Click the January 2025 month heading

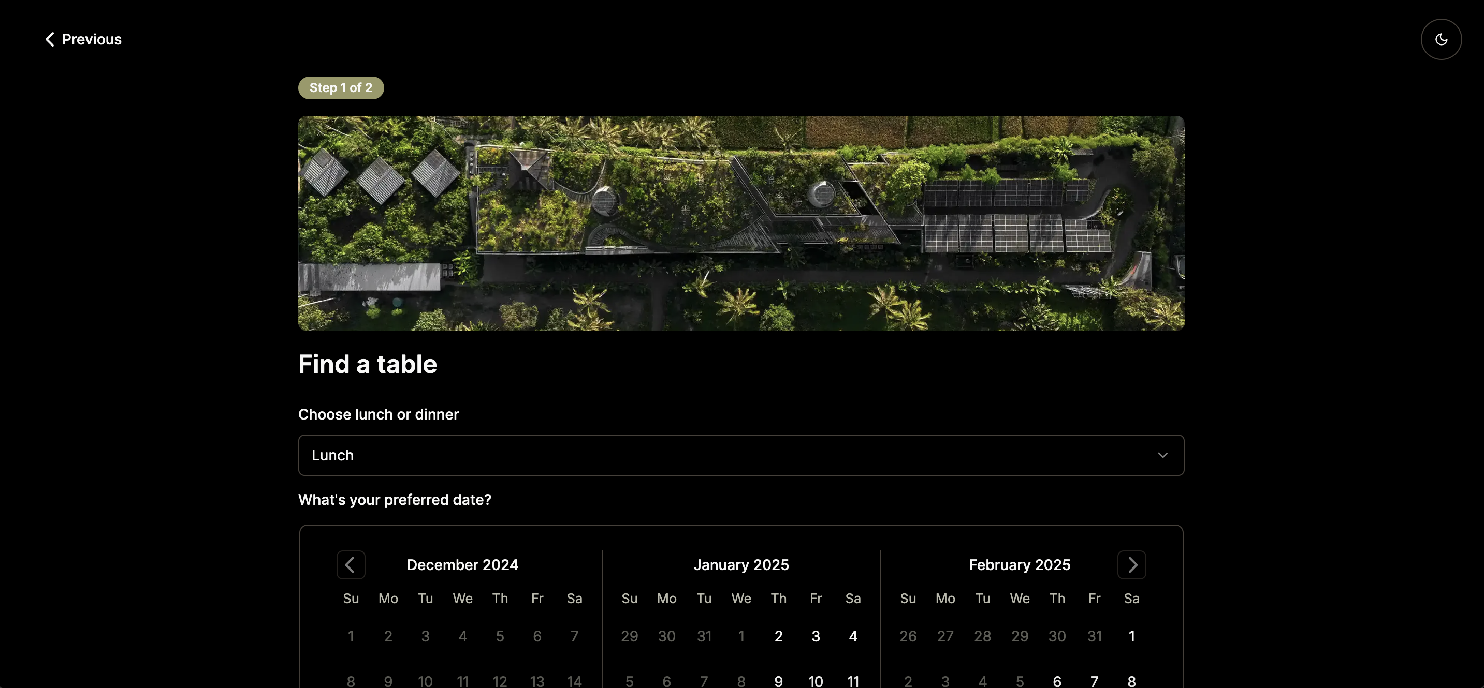[740, 564]
